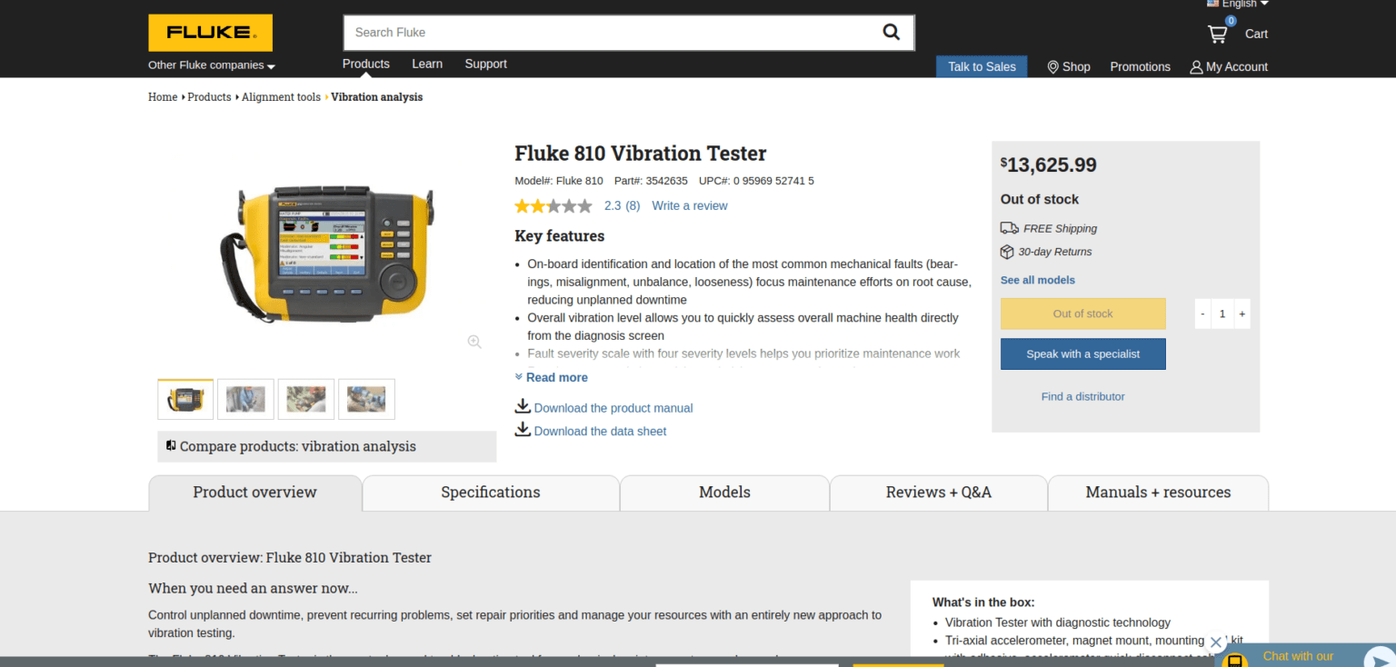This screenshot has height=667, width=1396.
Task: Click Speak with a specialist
Action: tap(1082, 353)
